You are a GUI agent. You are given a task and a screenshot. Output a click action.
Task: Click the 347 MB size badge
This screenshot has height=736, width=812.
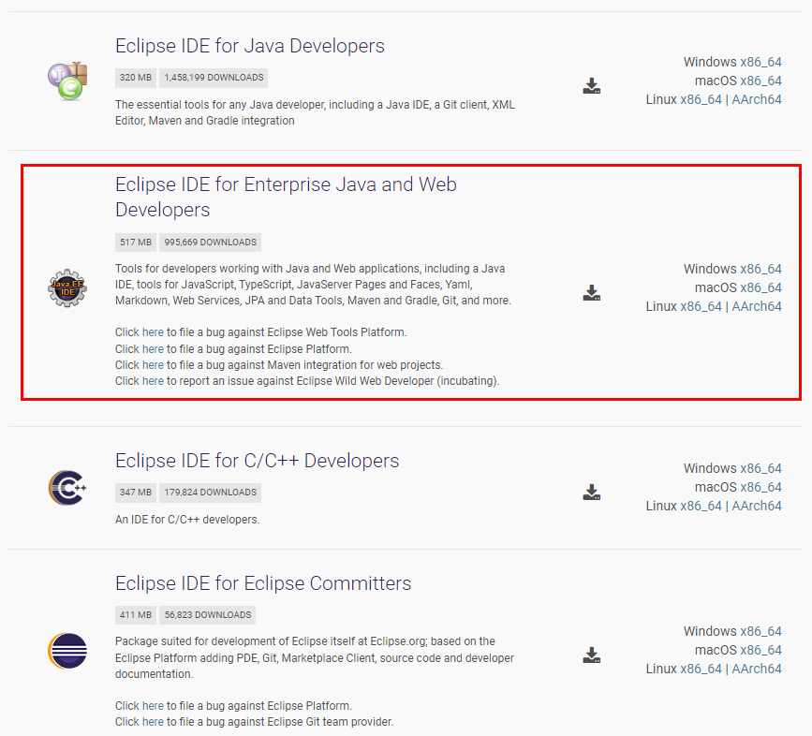tap(135, 493)
